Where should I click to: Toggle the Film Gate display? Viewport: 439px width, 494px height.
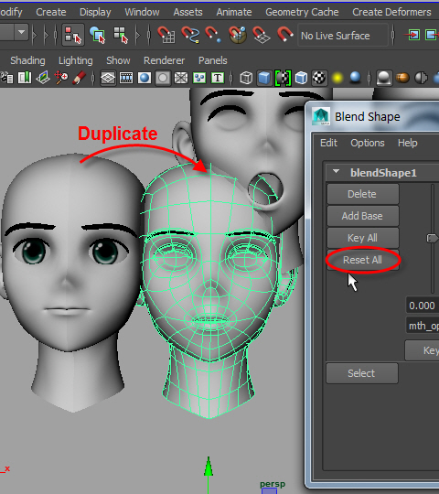tap(126, 78)
